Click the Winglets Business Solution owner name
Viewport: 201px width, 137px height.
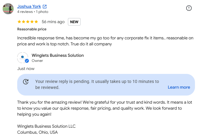[x=58, y=55]
